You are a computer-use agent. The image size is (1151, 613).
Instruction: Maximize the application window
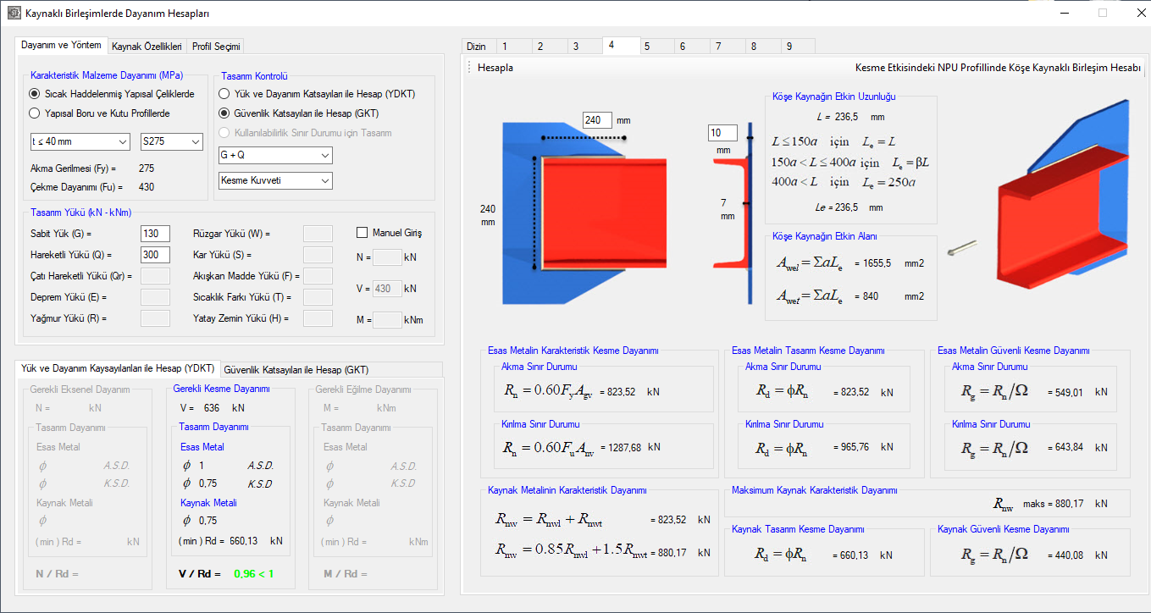tap(1103, 13)
